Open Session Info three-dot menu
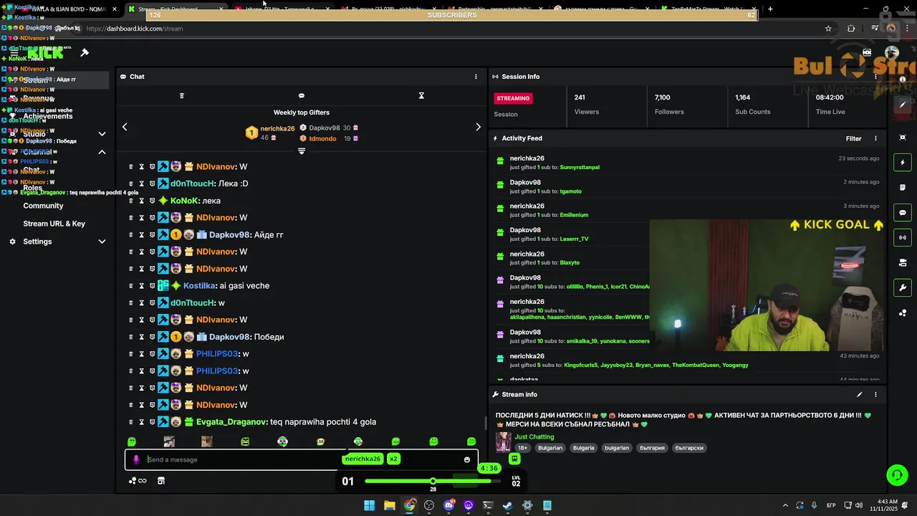Screen dimensions: 917x516 [875, 77]
